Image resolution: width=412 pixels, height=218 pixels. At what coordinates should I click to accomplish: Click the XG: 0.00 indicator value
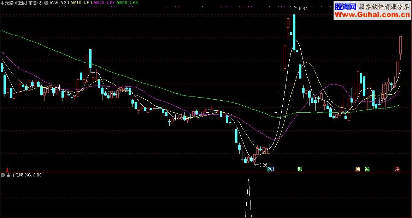point(33,175)
